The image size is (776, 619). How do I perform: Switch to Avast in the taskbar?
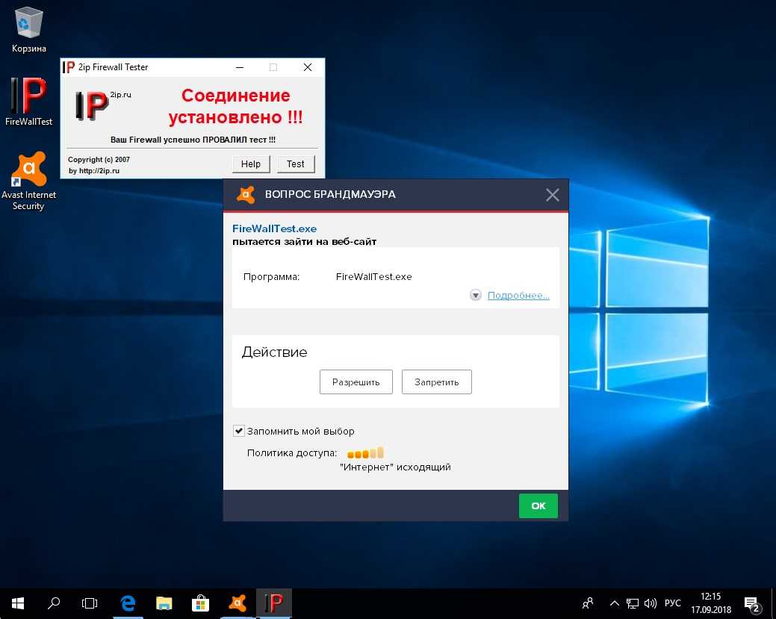pos(238,603)
